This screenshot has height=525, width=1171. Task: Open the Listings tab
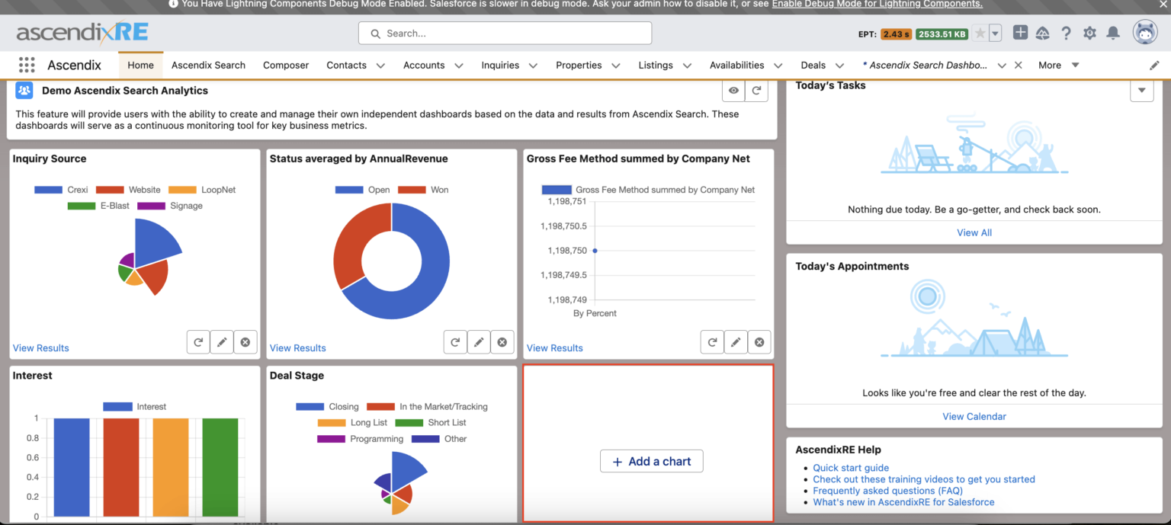point(656,66)
